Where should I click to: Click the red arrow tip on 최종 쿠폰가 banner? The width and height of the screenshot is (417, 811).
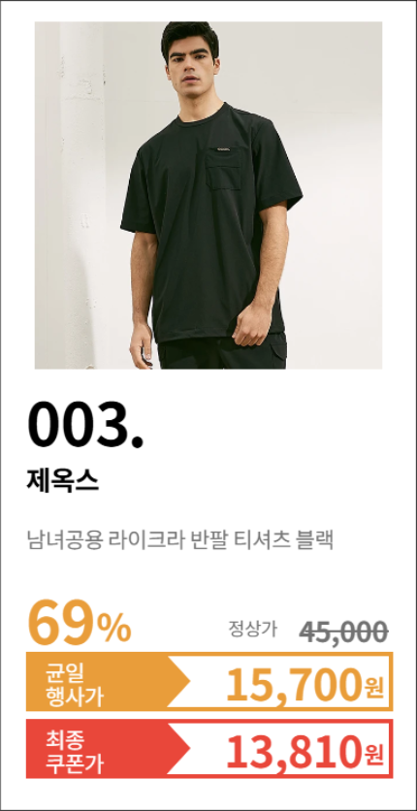tap(178, 748)
